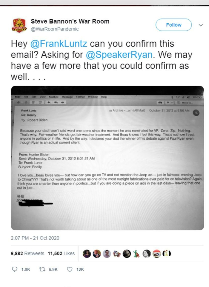
Task: Follow Steve Bannon's War Room
Action: point(173,25)
